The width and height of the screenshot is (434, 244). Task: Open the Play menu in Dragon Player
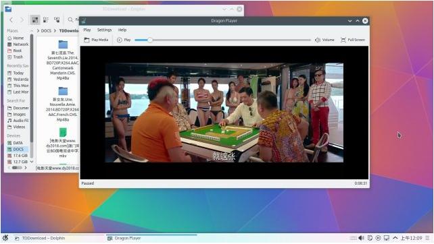click(87, 30)
